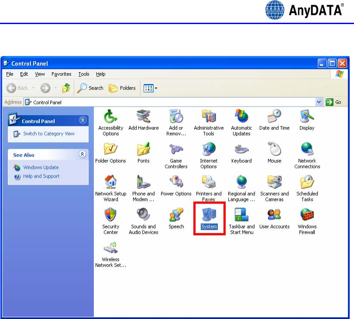Screen dimensions: 354x319
Task: Open the View menu
Action: coord(40,74)
